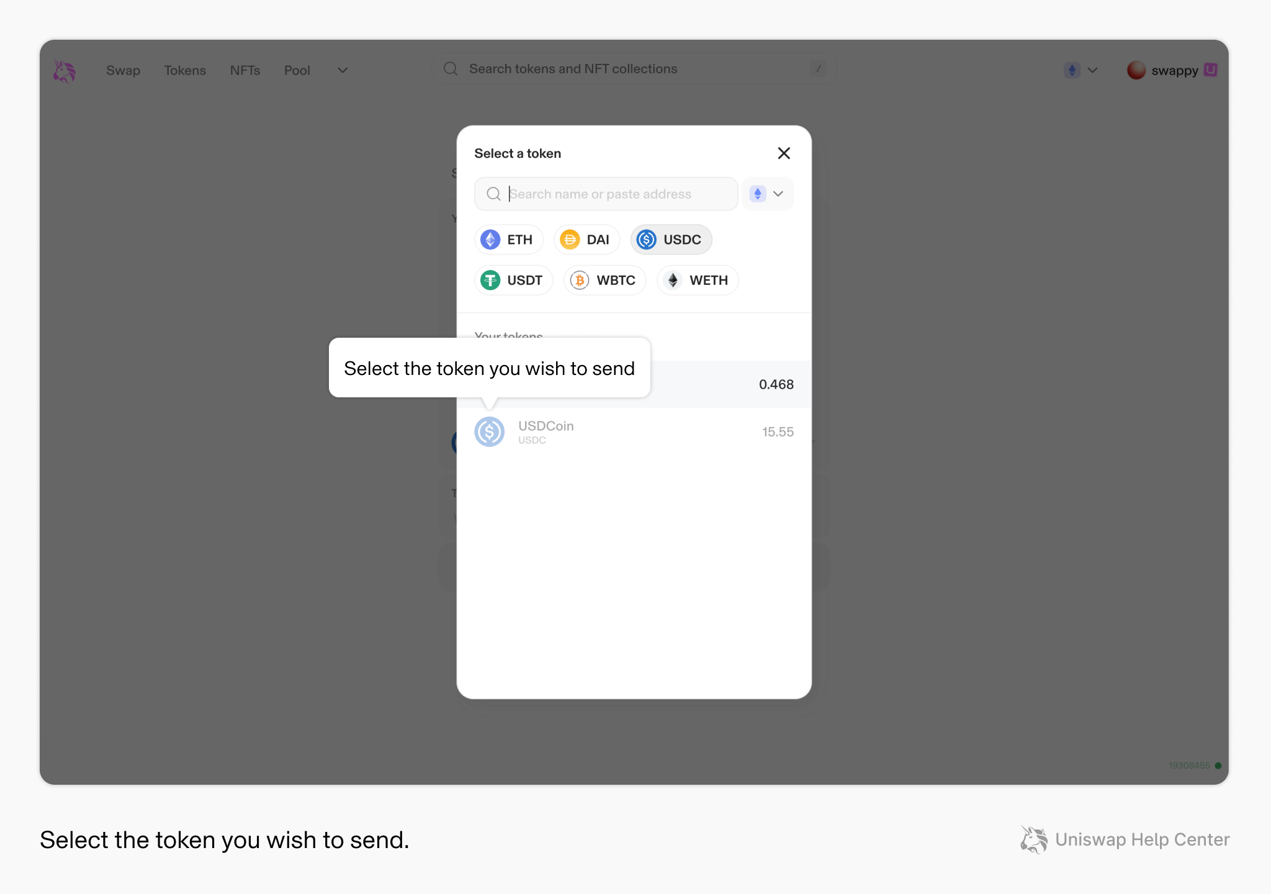1271x894 pixels.
Task: Click the slash shortcut badge in search bar
Action: [818, 69]
